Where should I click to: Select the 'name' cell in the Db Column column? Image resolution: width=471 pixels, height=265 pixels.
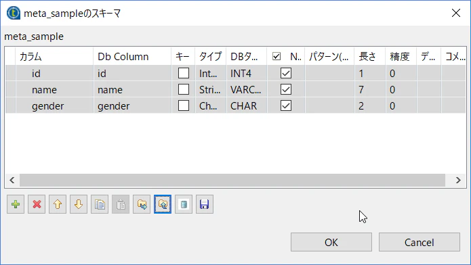pyautogui.click(x=132, y=90)
